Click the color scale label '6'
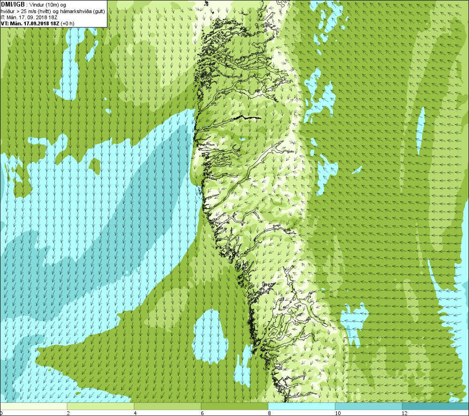 click(202, 413)
